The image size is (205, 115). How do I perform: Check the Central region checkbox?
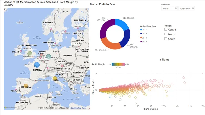[x=166, y=29]
